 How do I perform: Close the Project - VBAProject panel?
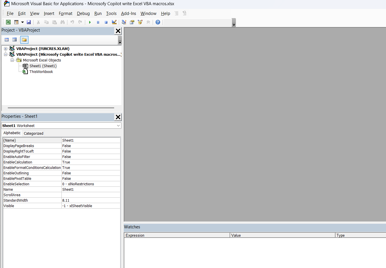click(x=118, y=31)
